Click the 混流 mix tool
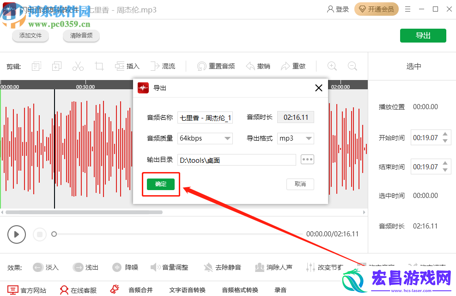This screenshot has width=456, height=296. point(163,66)
